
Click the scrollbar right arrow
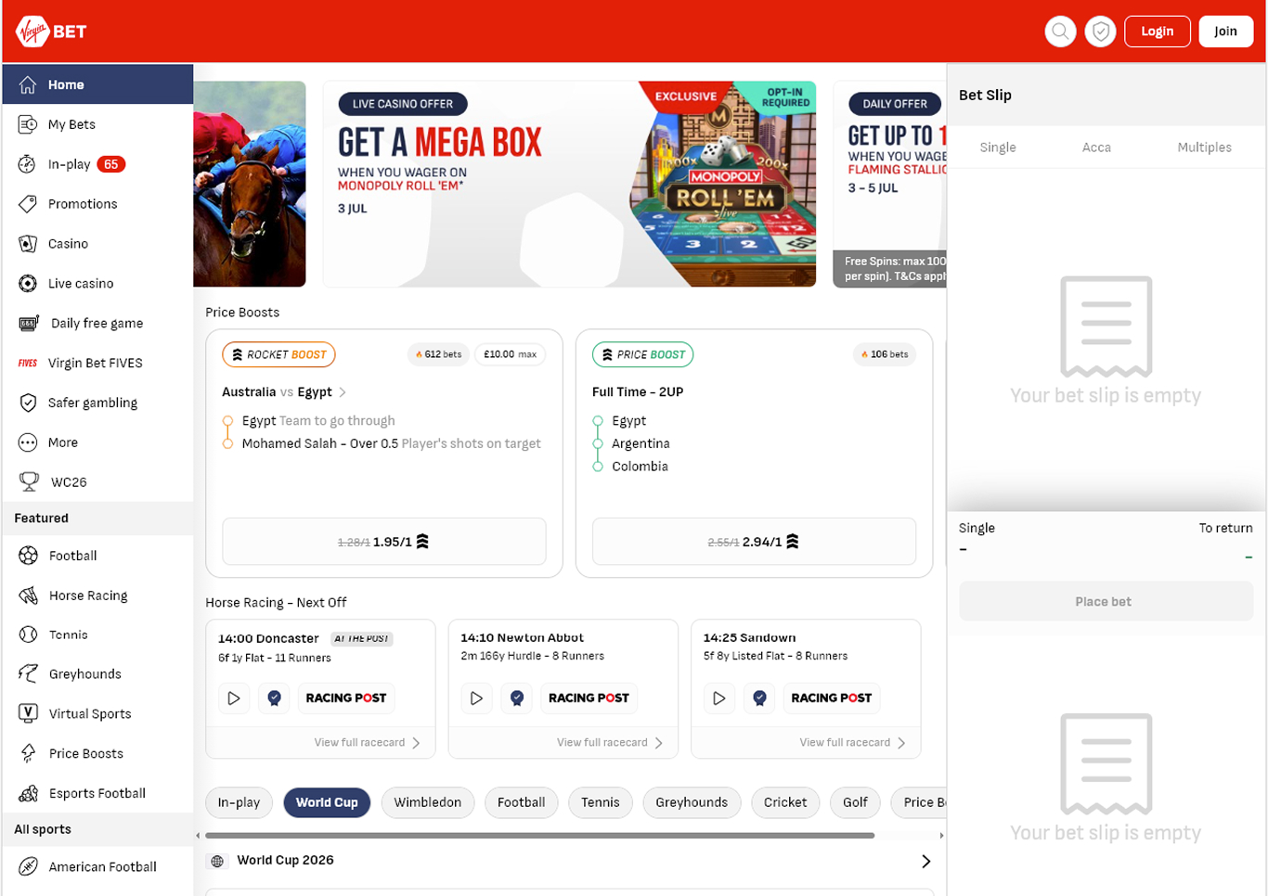coord(941,836)
